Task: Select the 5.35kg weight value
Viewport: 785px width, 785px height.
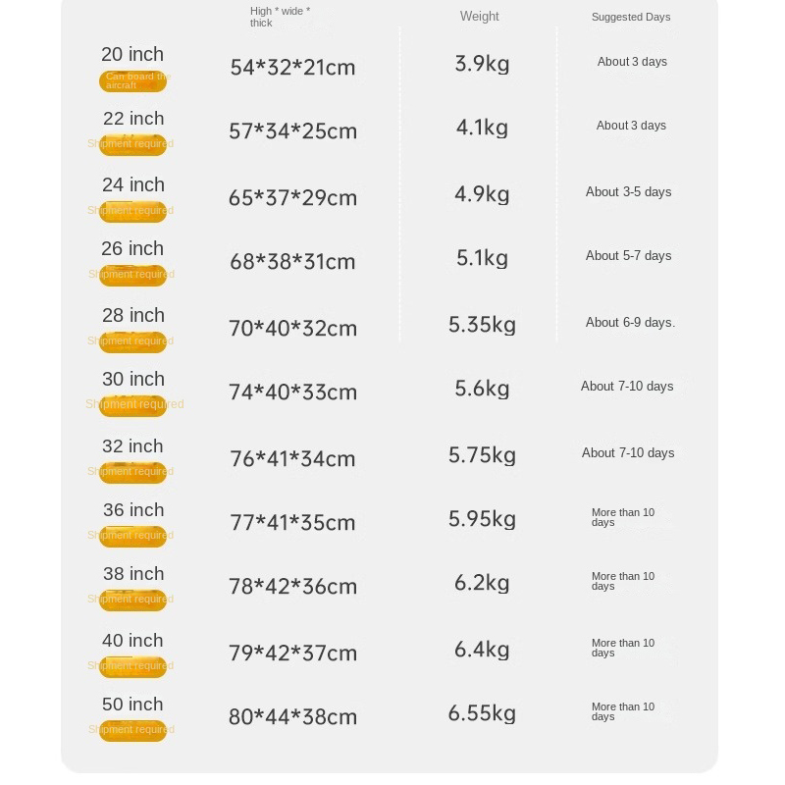Action: point(482,325)
